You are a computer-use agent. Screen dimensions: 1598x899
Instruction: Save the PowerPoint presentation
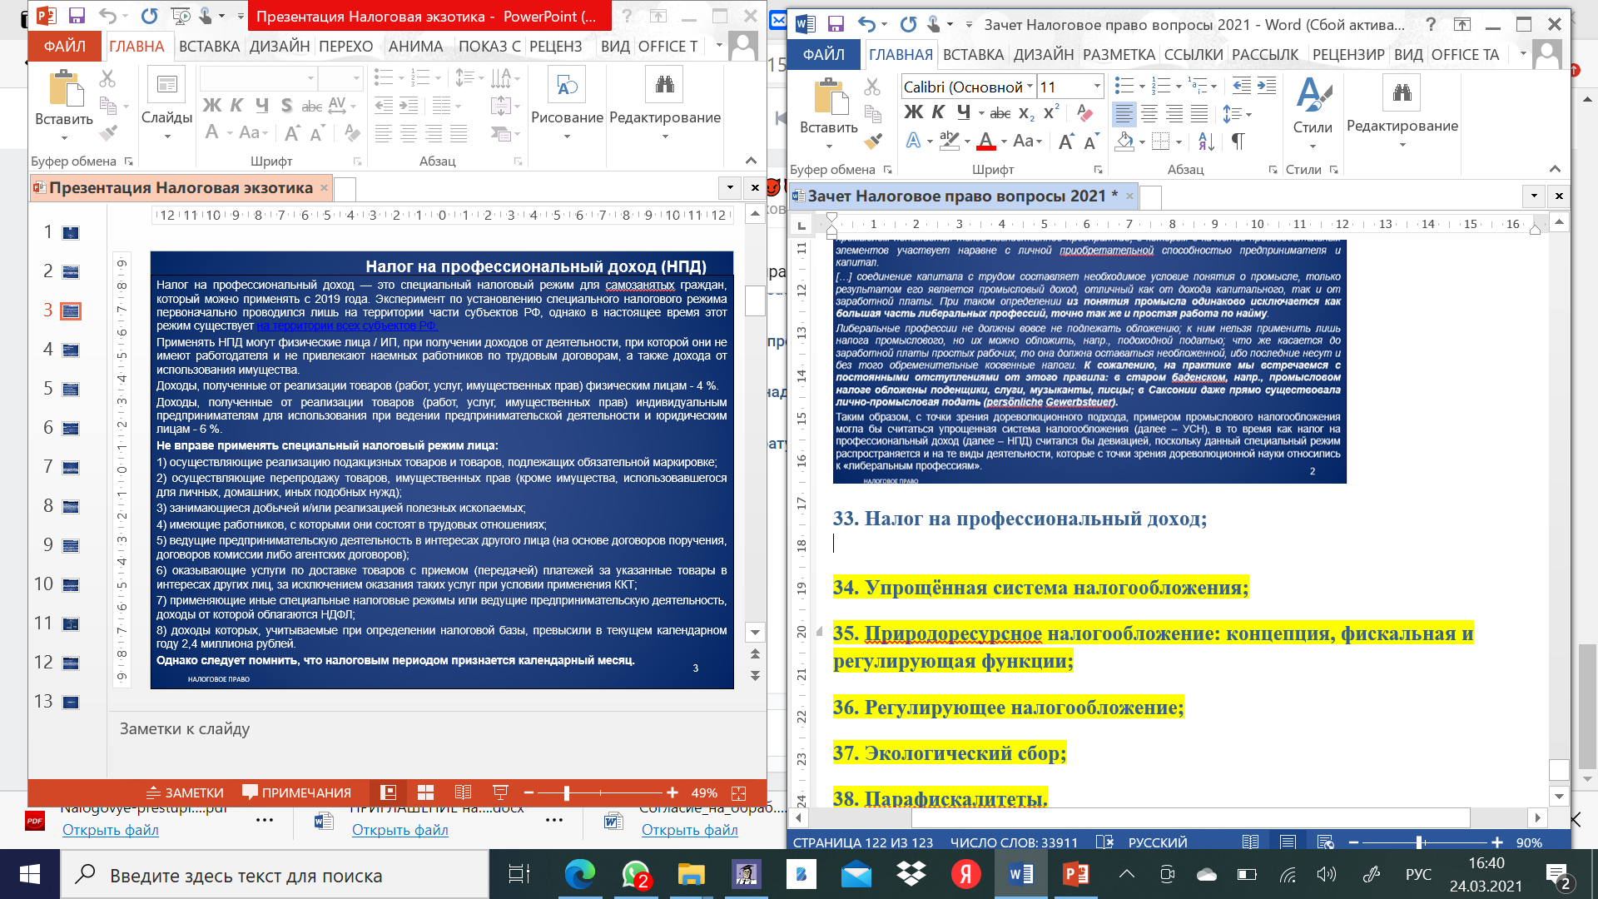pos(77,16)
